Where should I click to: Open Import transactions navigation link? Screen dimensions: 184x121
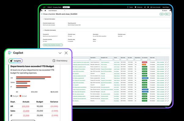[x=105, y=62]
